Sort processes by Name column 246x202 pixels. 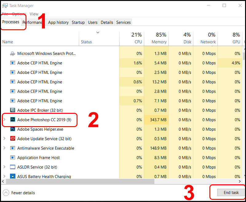click(40, 39)
